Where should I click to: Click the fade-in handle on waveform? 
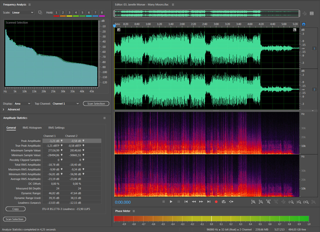pos(119,30)
